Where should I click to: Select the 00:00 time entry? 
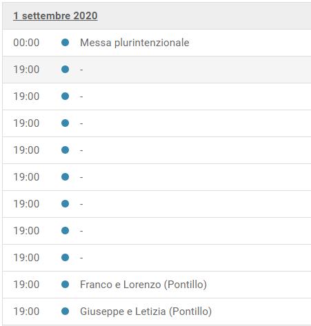click(26, 43)
